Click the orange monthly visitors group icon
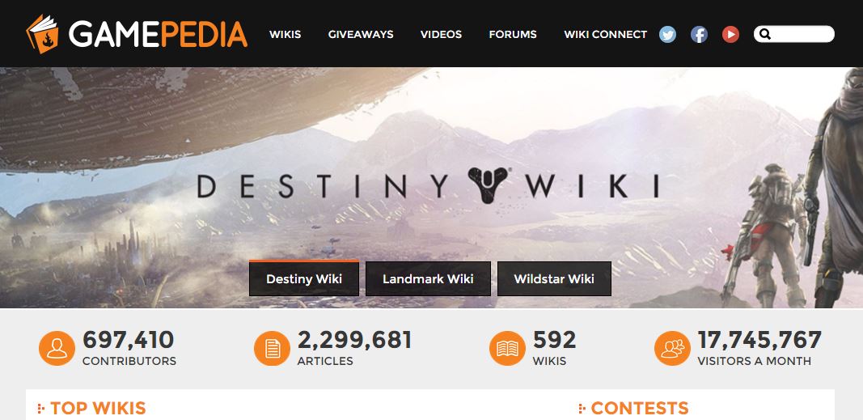 (x=672, y=348)
